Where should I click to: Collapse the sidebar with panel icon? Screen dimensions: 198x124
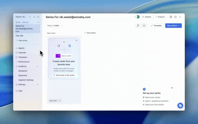click(x=38, y=17)
